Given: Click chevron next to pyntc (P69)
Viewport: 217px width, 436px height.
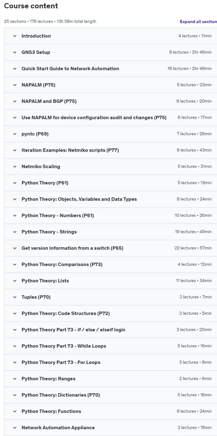Looking at the screenshot, I should coord(14,134).
